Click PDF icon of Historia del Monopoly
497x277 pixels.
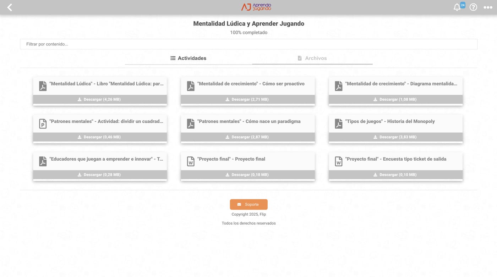tap(339, 123)
